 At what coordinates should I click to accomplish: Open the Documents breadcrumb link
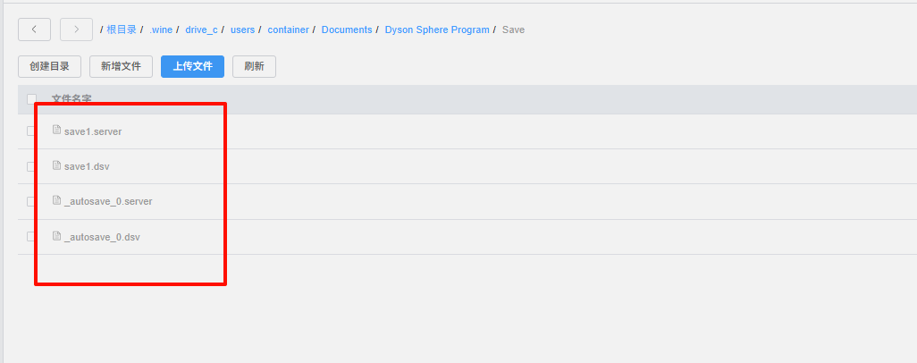coord(347,30)
